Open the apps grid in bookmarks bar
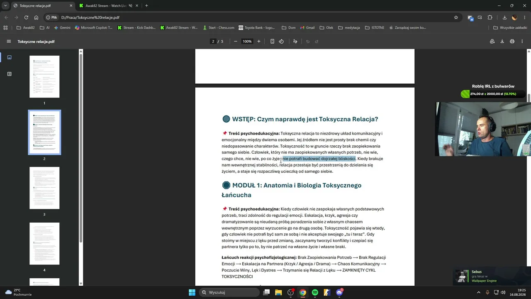The width and height of the screenshot is (531, 299). 5,28
